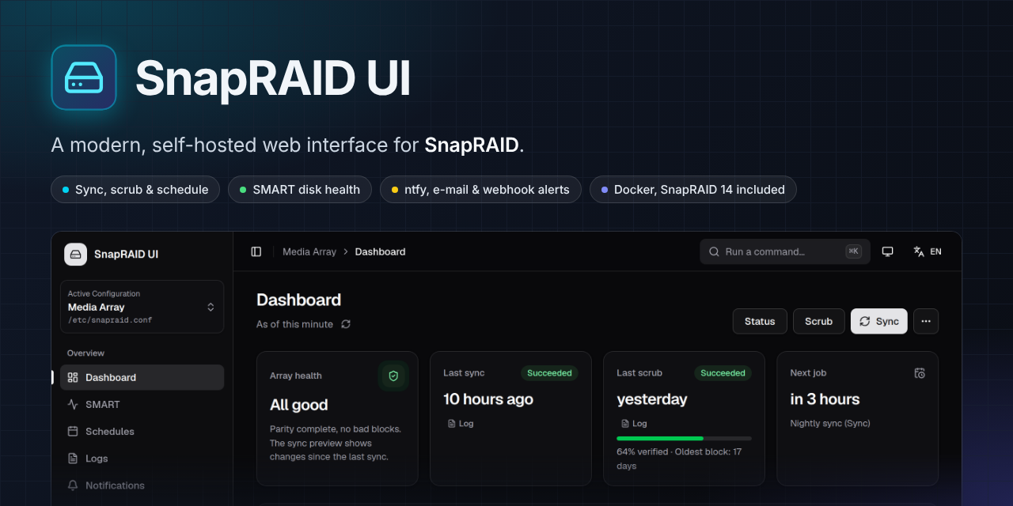This screenshot has height=506, width=1013.
Task: Open the Log link under Last scrub
Action: 634,424
